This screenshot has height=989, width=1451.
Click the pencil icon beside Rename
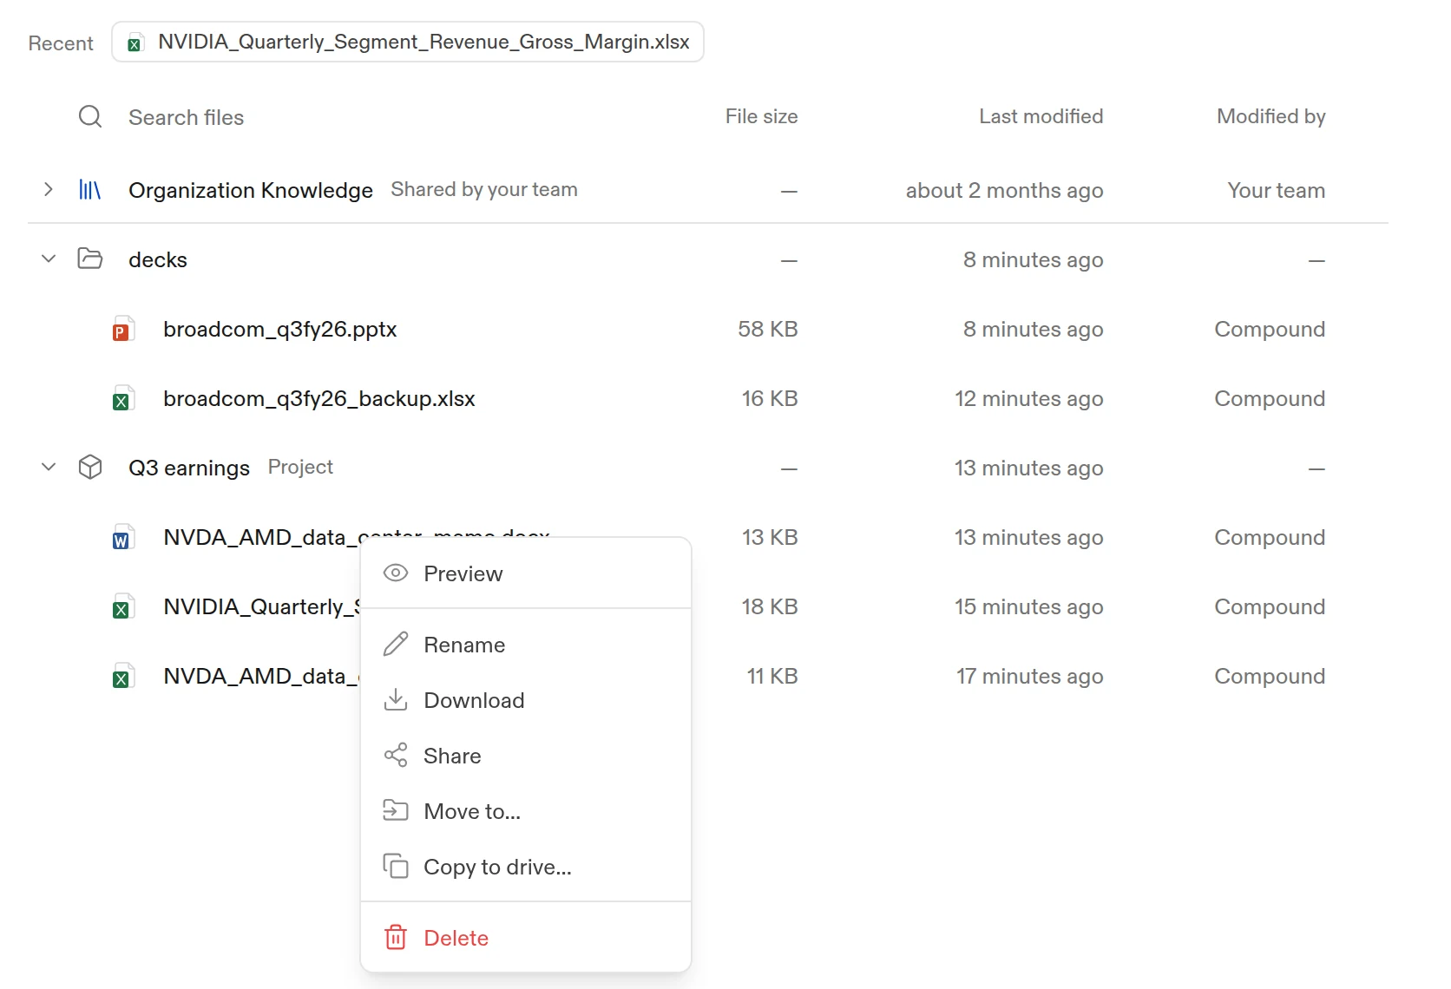pos(396,644)
